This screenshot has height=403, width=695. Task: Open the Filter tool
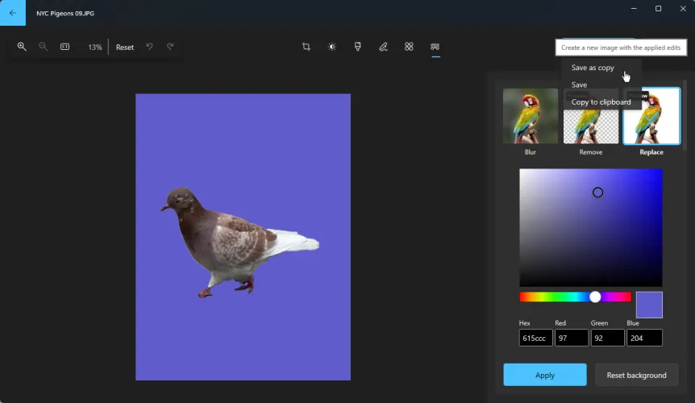pos(358,47)
